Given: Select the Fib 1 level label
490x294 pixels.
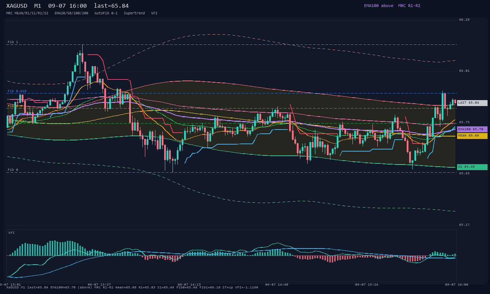Looking at the screenshot, I should [x=13, y=42].
